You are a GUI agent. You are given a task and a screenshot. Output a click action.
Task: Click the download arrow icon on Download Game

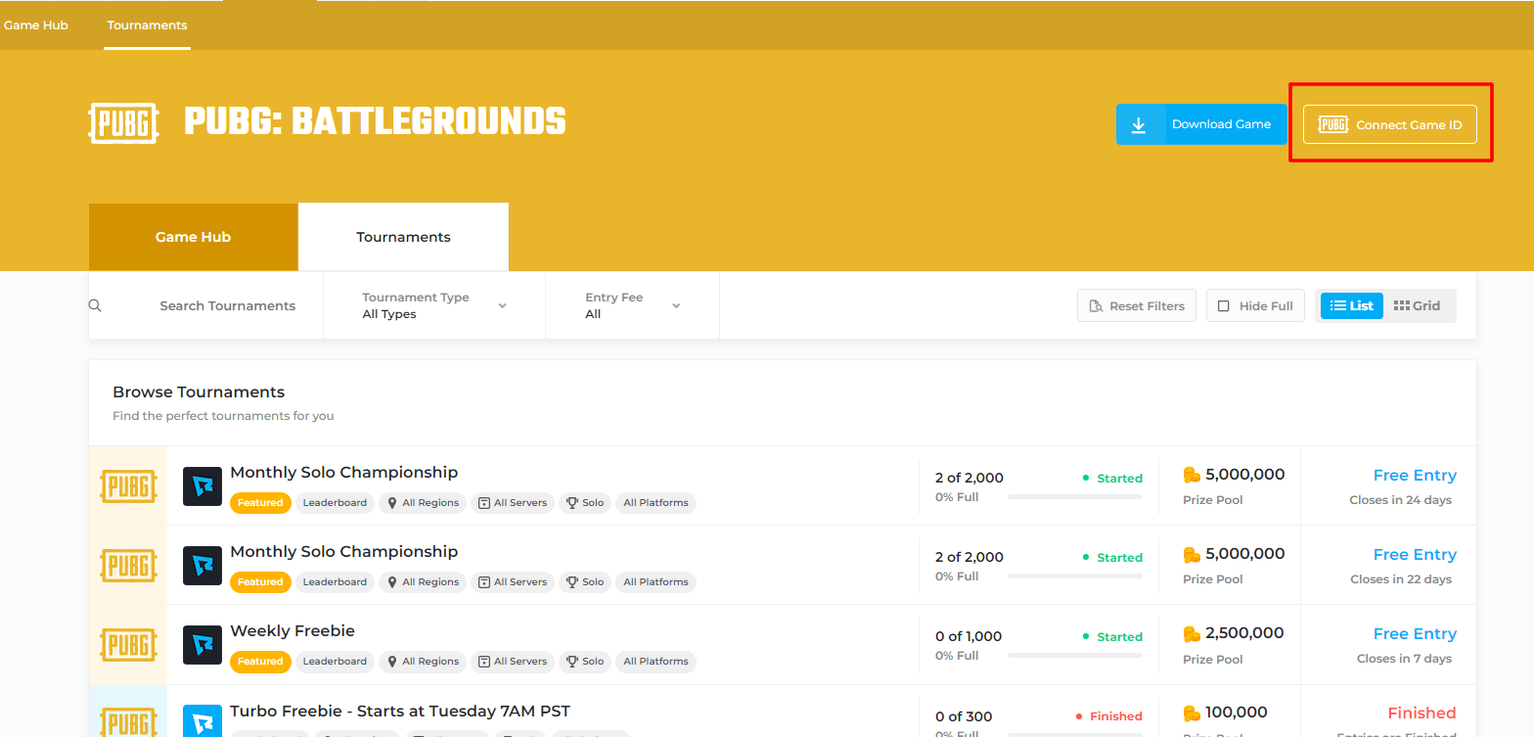tap(1139, 124)
